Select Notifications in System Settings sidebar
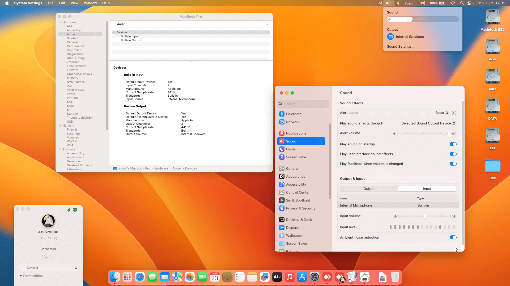510x286 pixels. point(301,133)
